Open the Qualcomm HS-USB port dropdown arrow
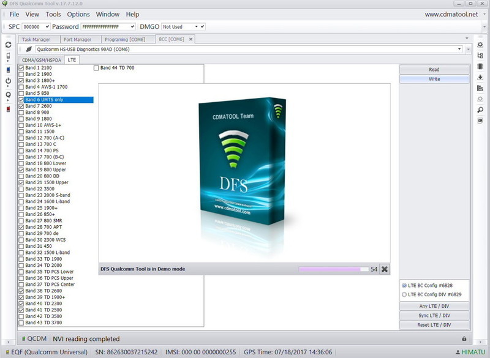 (459, 49)
